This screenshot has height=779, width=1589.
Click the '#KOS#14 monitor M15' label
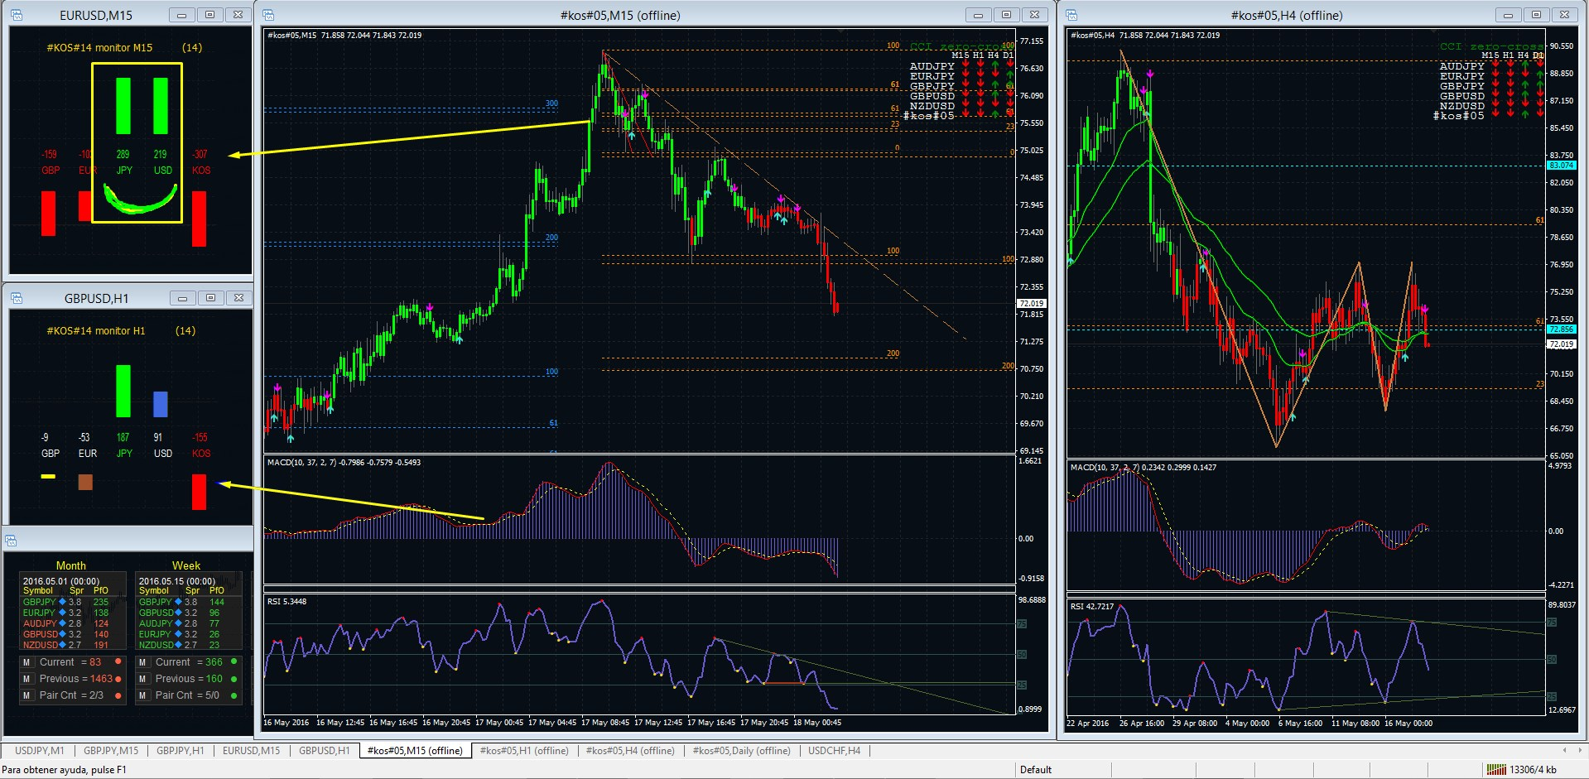tap(99, 48)
